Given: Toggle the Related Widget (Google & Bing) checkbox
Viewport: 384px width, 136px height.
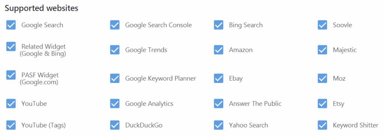Looking at the screenshot, I should pos(11,46).
